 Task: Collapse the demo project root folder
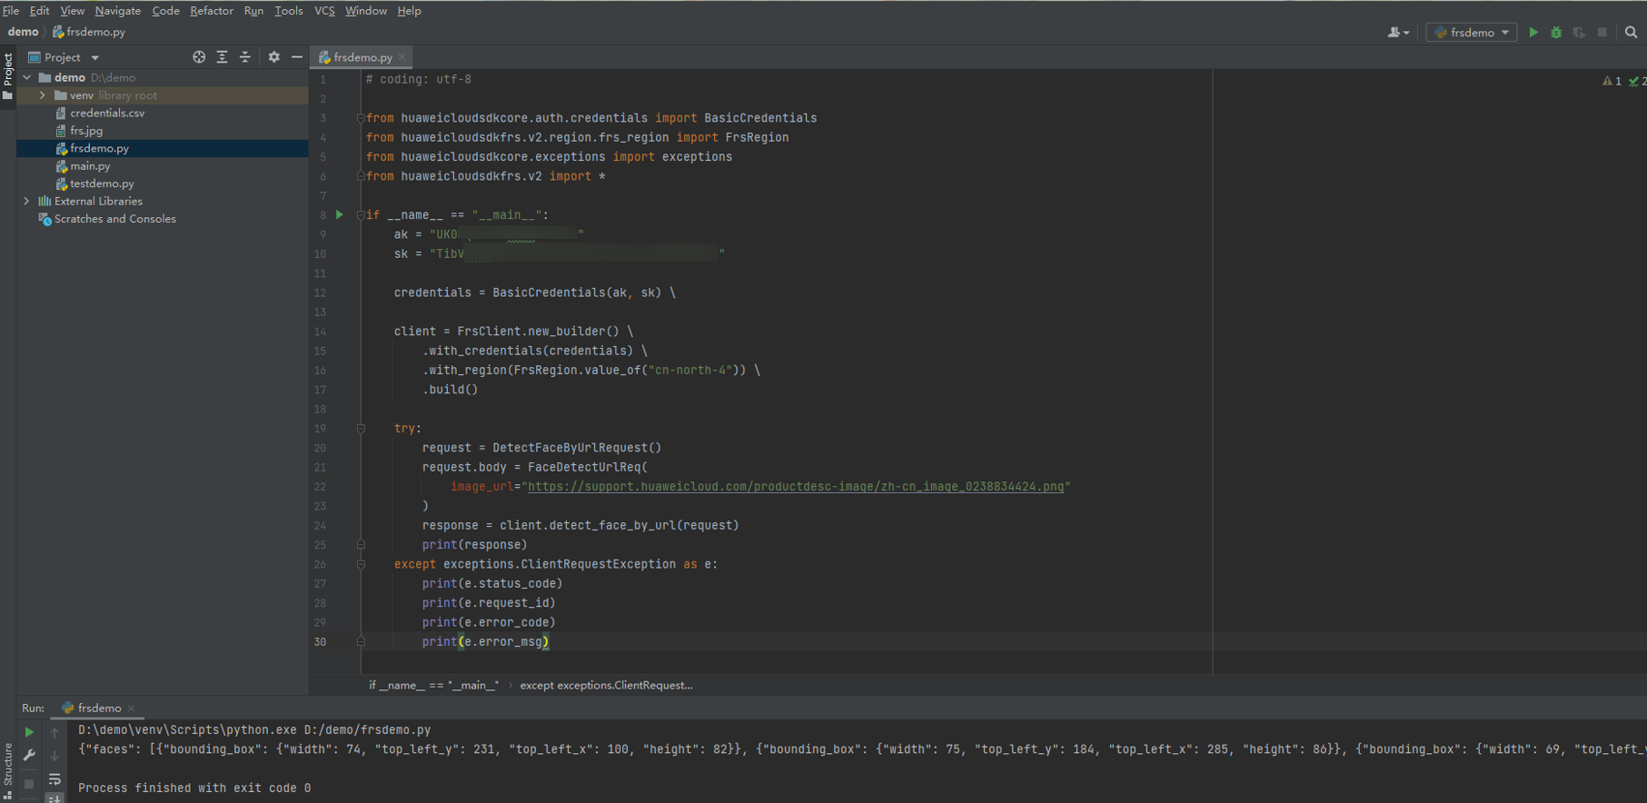coord(27,77)
